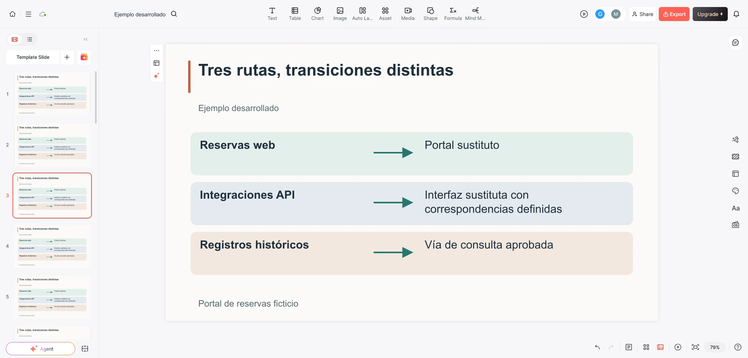Collapse the slide panel
This screenshot has height=358, width=748.
tap(86, 39)
